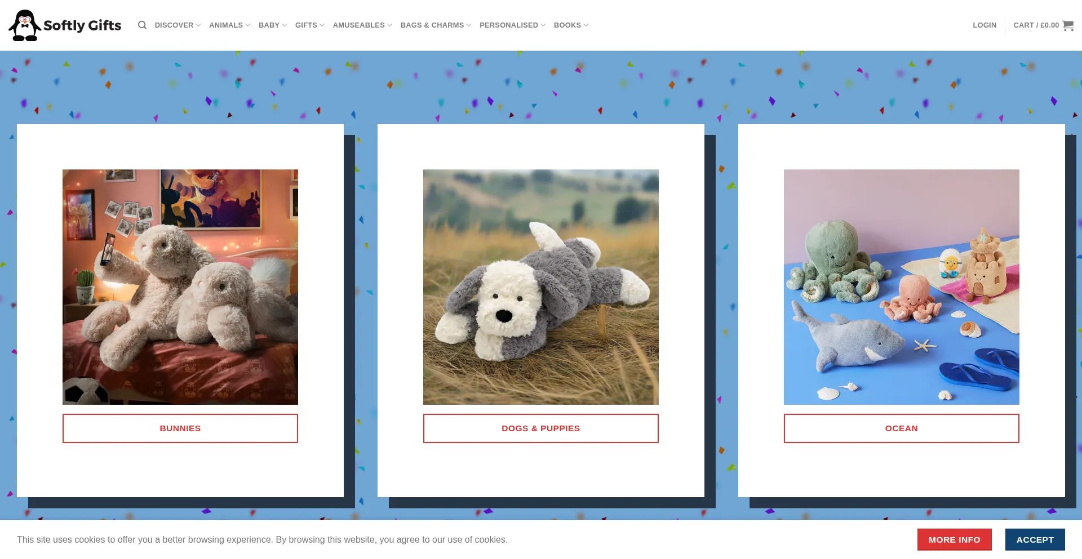
Task: Click the plush puppy product image
Action: [541, 287]
